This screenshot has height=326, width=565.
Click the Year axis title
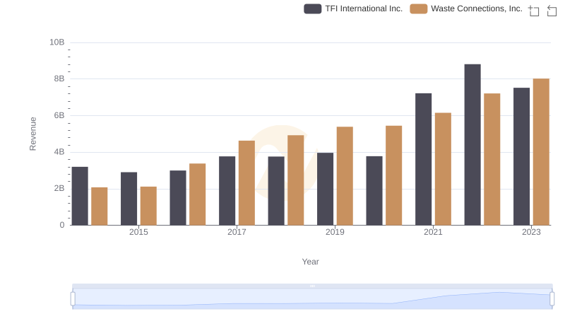click(x=310, y=262)
